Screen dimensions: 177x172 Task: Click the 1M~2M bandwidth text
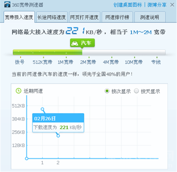tap(141, 33)
